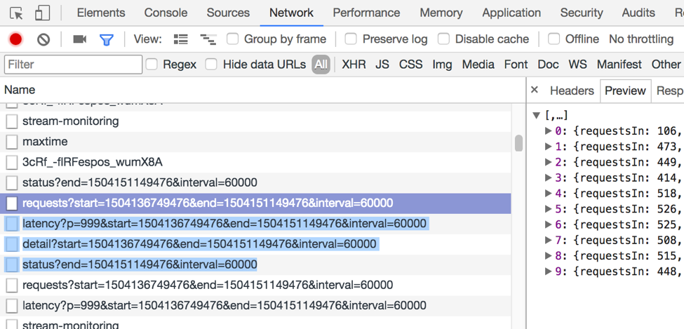Select the All filter button

coord(321,65)
